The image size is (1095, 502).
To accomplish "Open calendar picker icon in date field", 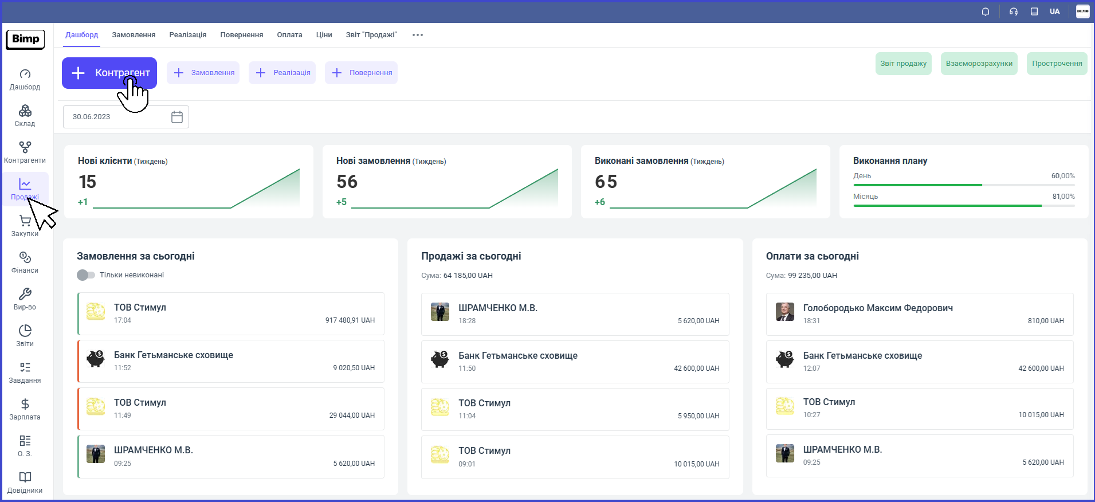I will coord(177,117).
